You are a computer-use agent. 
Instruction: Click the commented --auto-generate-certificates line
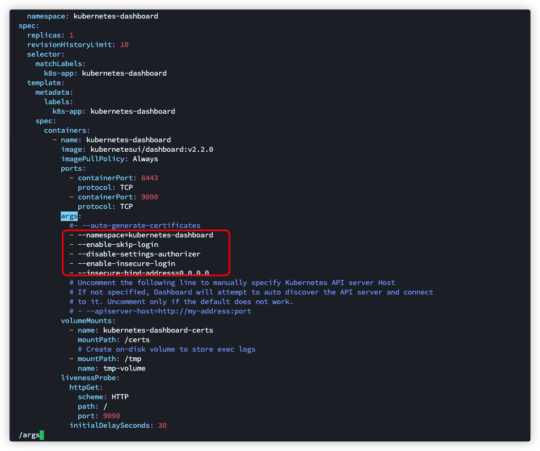pyautogui.click(x=135, y=225)
